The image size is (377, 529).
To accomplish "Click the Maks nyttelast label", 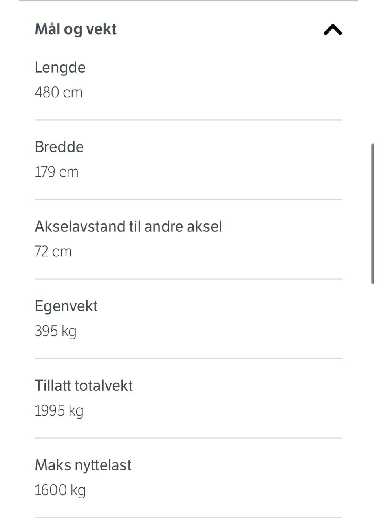I will (83, 465).
